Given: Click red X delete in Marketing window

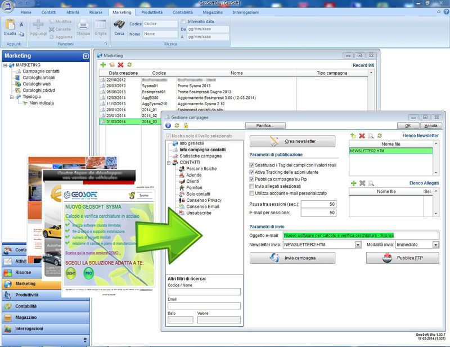Looking at the screenshot, I should [120, 65].
